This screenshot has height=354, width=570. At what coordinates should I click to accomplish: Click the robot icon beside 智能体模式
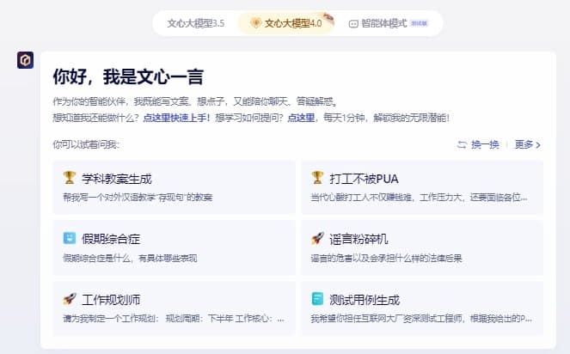(353, 24)
